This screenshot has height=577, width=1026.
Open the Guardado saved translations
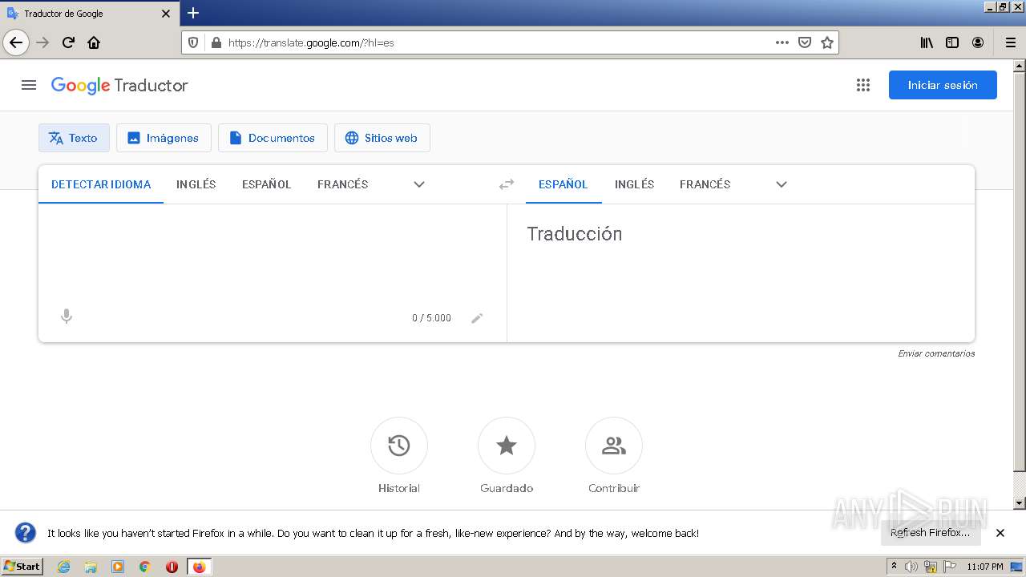click(507, 446)
